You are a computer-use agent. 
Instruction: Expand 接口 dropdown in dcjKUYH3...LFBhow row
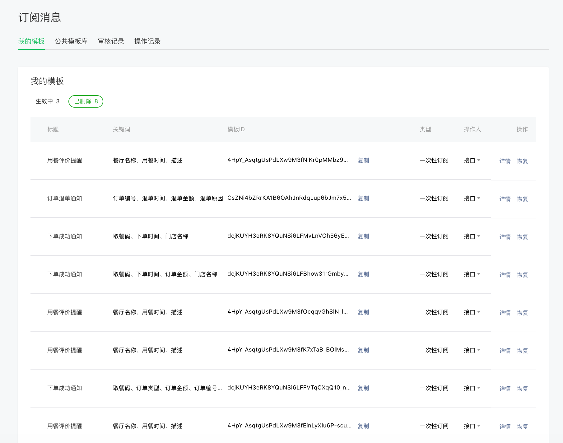click(472, 274)
